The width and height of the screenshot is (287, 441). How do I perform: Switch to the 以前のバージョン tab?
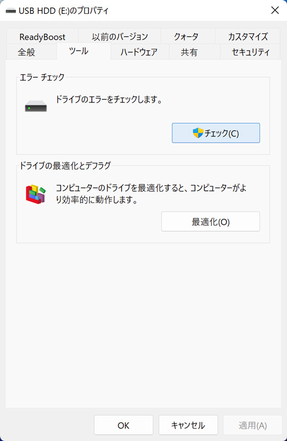[119, 37]
